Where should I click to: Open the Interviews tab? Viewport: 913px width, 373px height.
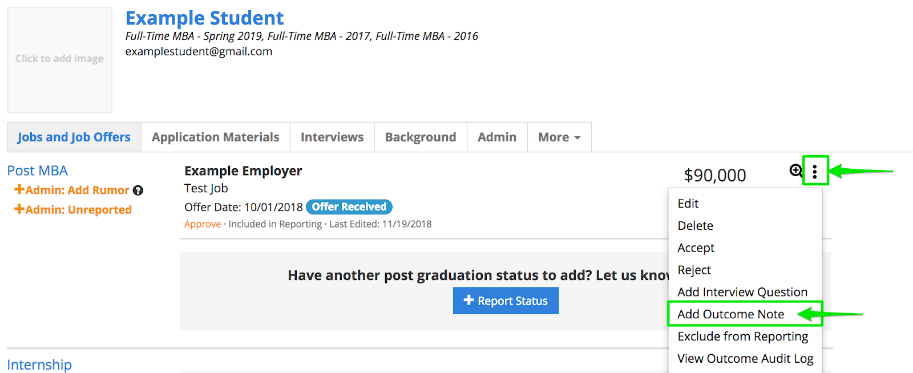(332, 137)
